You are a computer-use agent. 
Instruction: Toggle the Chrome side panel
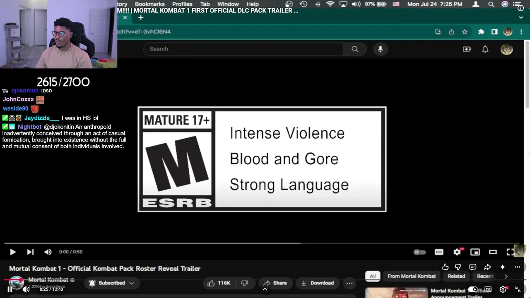(x=494, y=32)
